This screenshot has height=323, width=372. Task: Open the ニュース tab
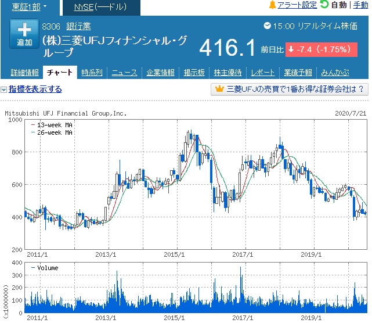pyautogui.click(x=124, y=73)
